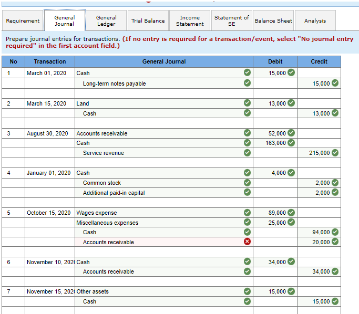Click the 215,000 credit amount
Image resolution: width=359 pixels, height=314 pixels.
(x=320, y=153)
